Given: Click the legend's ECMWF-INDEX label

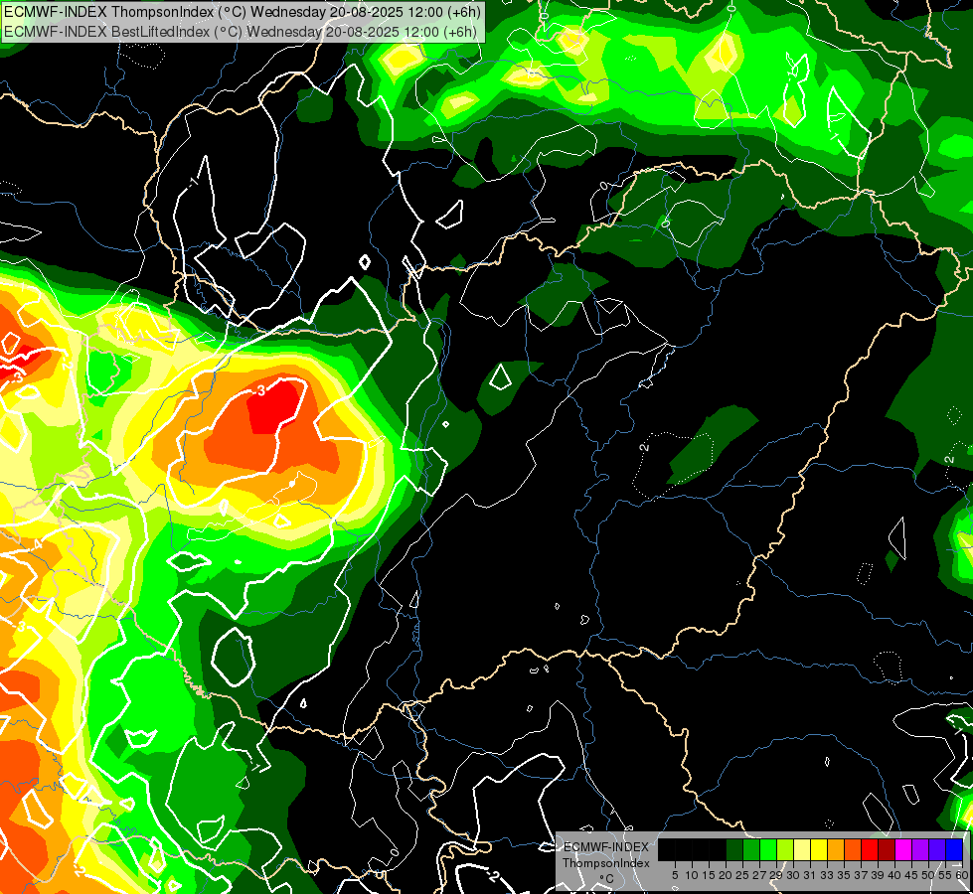Looking at the screenshot, I should tap(606, 847).
